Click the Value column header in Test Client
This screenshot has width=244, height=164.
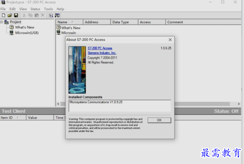click(40, 118)
